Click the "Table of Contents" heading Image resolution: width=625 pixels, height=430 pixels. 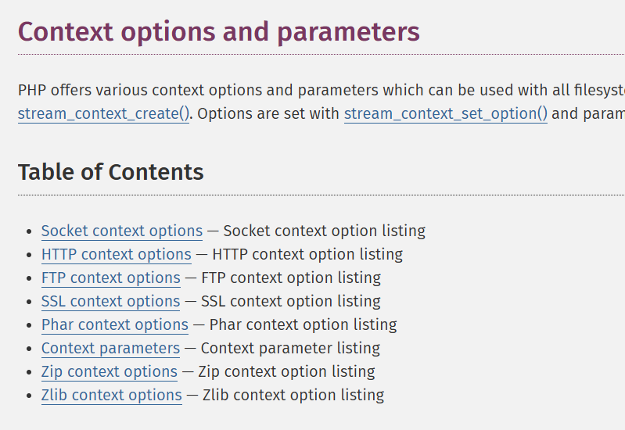[x=111, y=172]
